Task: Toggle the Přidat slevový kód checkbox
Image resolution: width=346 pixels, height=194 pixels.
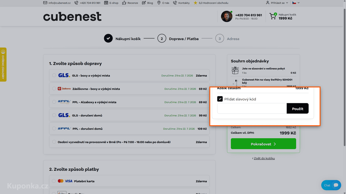Action: click(x=220, y=99)
